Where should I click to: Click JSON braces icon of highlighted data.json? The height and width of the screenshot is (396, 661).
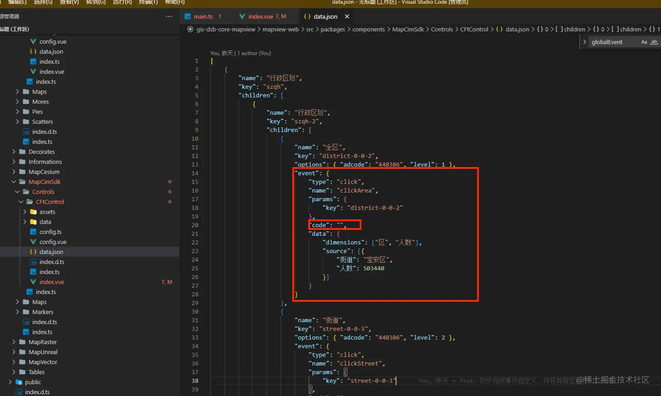pos(33,252)
